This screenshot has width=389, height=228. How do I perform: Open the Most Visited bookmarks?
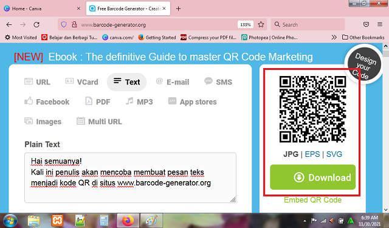(x=21, y=38)
